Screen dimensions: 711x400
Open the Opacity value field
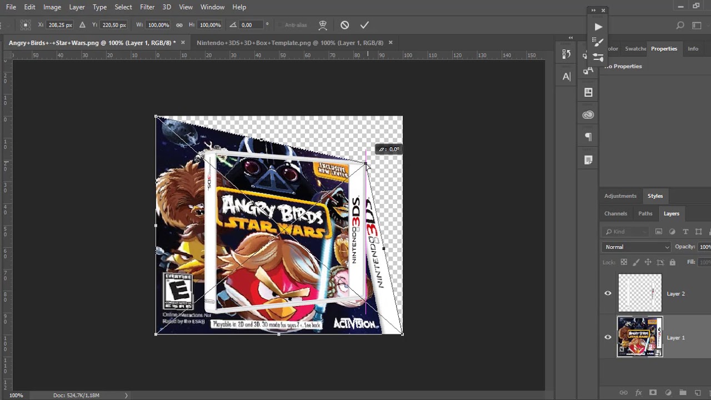[x=704, y=247]
